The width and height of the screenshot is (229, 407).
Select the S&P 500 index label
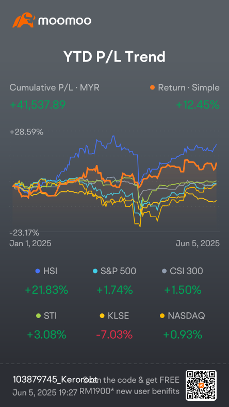click(x=118, y=271)
